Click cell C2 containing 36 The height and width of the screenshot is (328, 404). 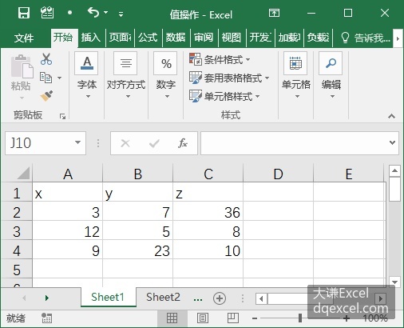(208, 212)
